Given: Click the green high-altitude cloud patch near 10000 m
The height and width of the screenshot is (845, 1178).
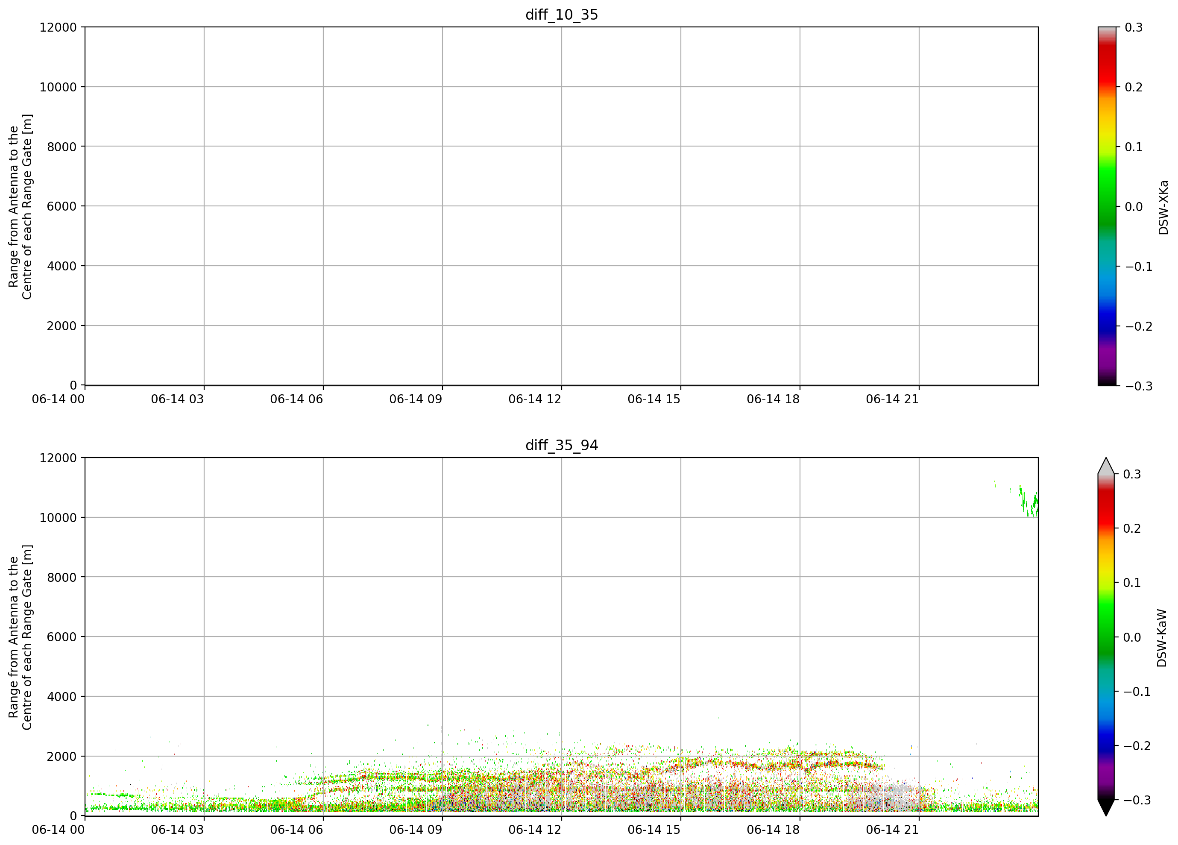Looking at the screenshot, I should (x=1029, y=501).
